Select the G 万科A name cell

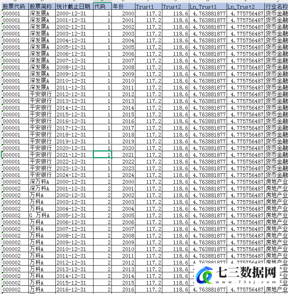coord(42,215)
